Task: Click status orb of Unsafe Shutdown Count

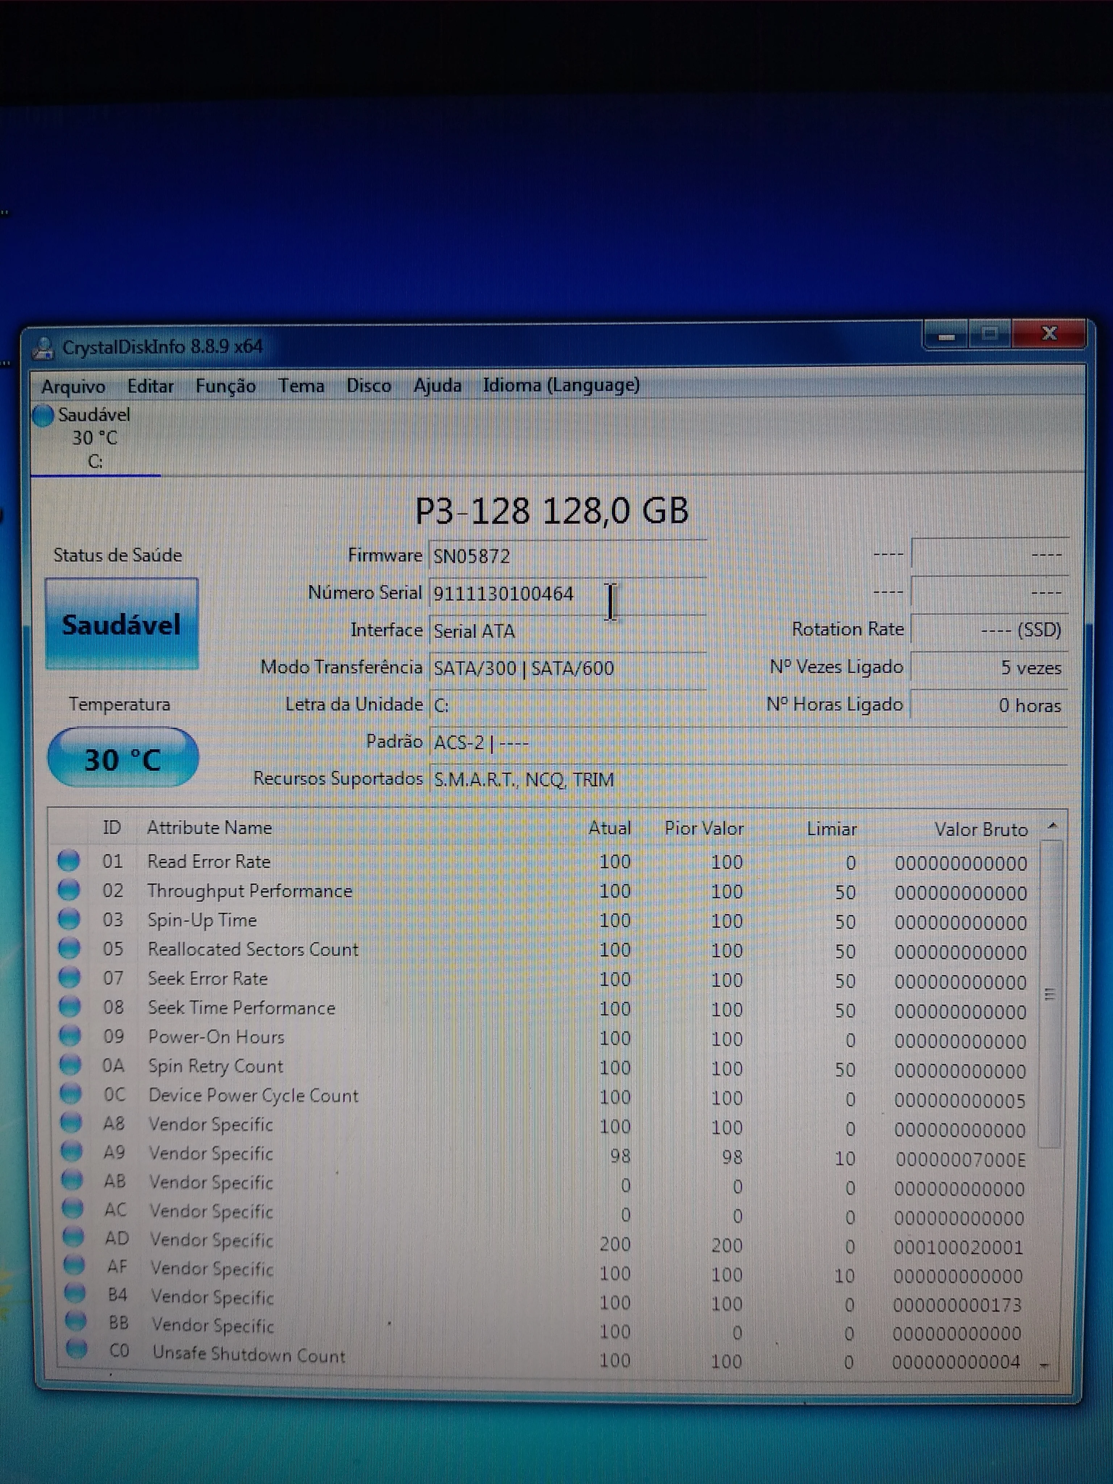Action: coord(76,1348)
